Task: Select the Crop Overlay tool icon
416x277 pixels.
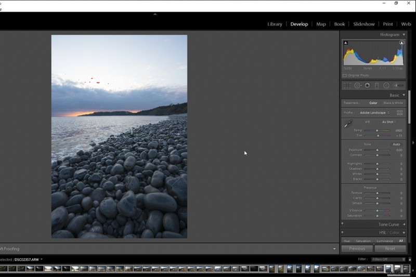Action: point(347,85)
